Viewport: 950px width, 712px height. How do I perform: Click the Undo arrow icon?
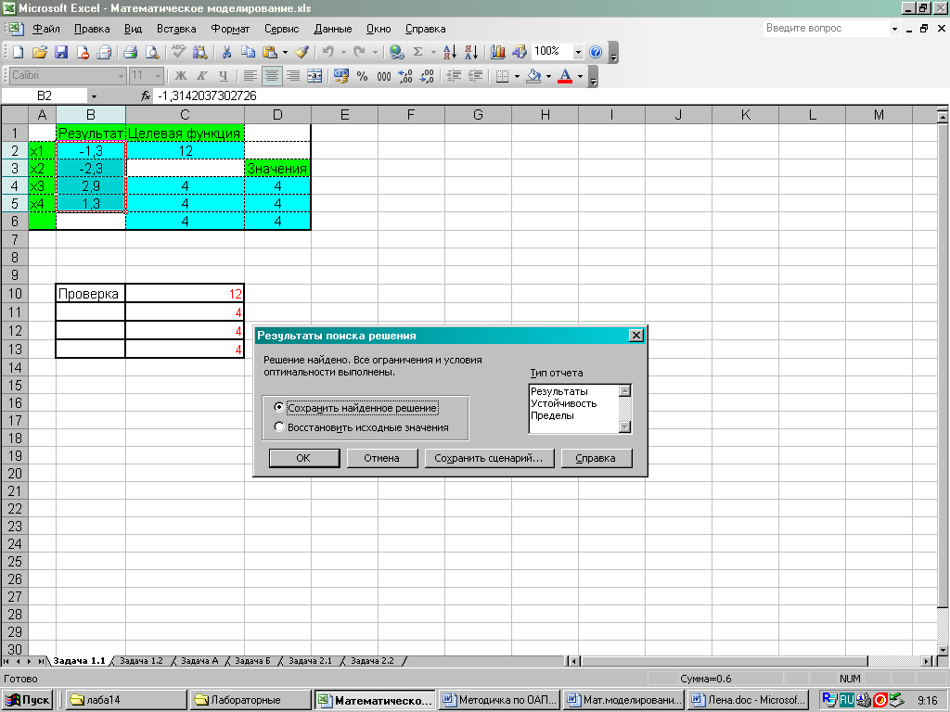click(327, 52)
